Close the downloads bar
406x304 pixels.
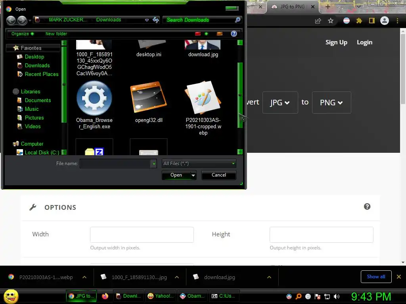pyautogui.click(x=399, y=277)
